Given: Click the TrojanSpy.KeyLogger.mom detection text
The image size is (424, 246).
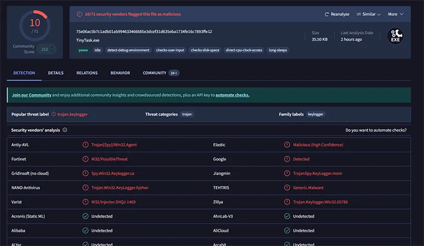Looking at the screenshot, I should tap(317, 173).
